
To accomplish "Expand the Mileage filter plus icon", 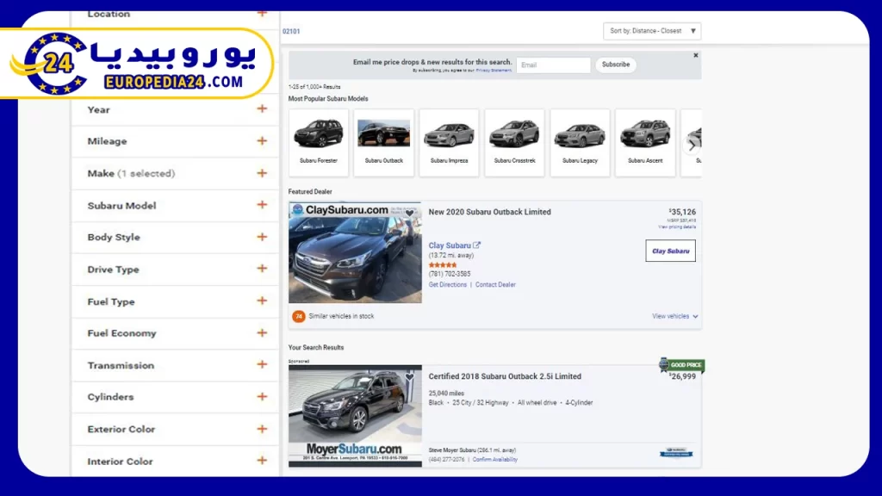I will 262,141.
